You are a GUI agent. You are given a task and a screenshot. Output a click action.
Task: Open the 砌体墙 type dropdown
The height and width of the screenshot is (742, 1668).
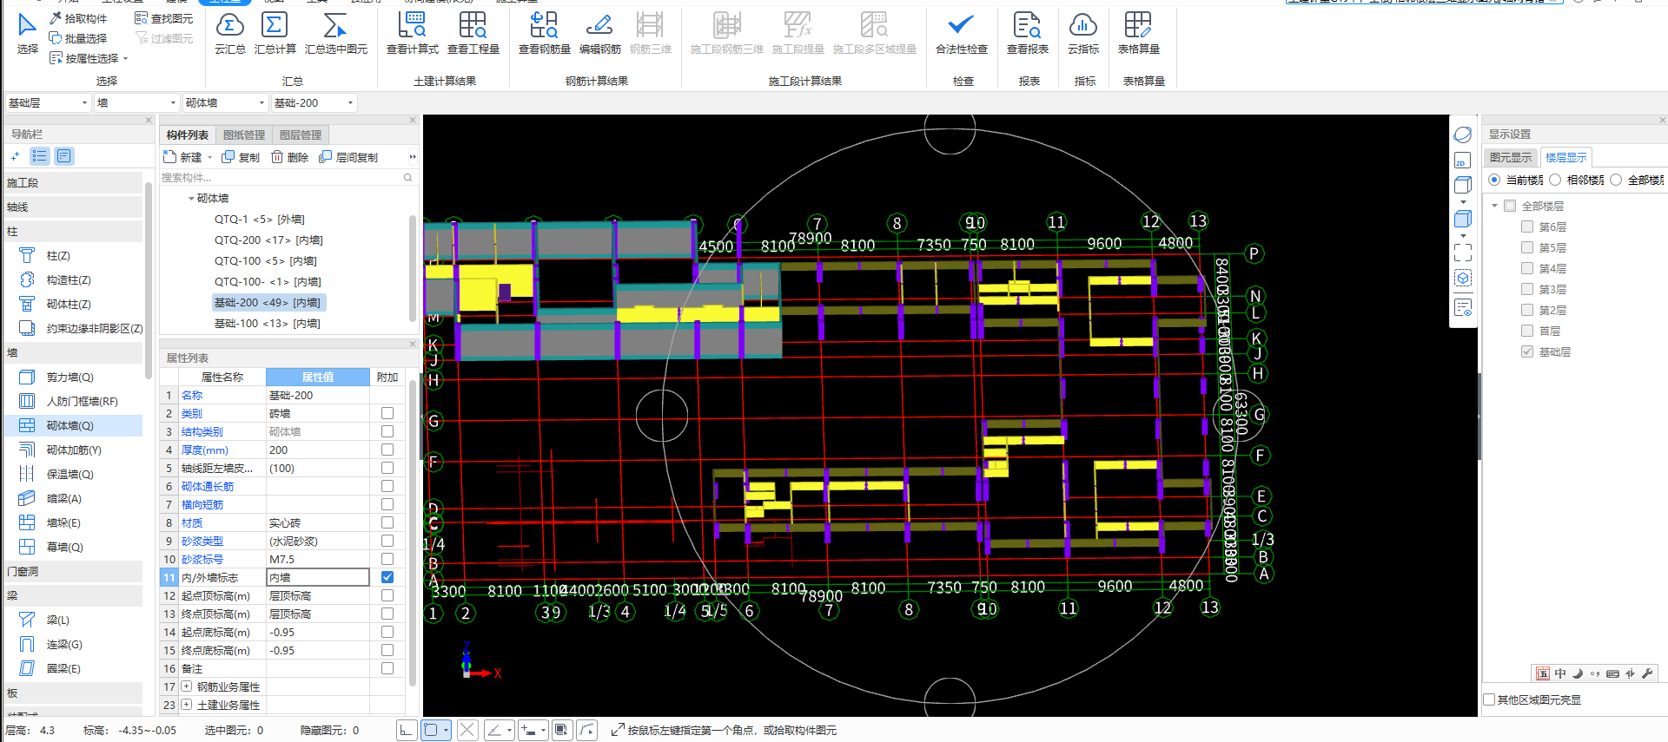[226, 103]
